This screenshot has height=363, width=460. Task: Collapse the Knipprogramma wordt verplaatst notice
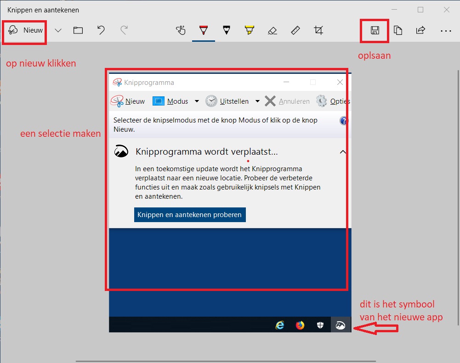coord(342,152)
